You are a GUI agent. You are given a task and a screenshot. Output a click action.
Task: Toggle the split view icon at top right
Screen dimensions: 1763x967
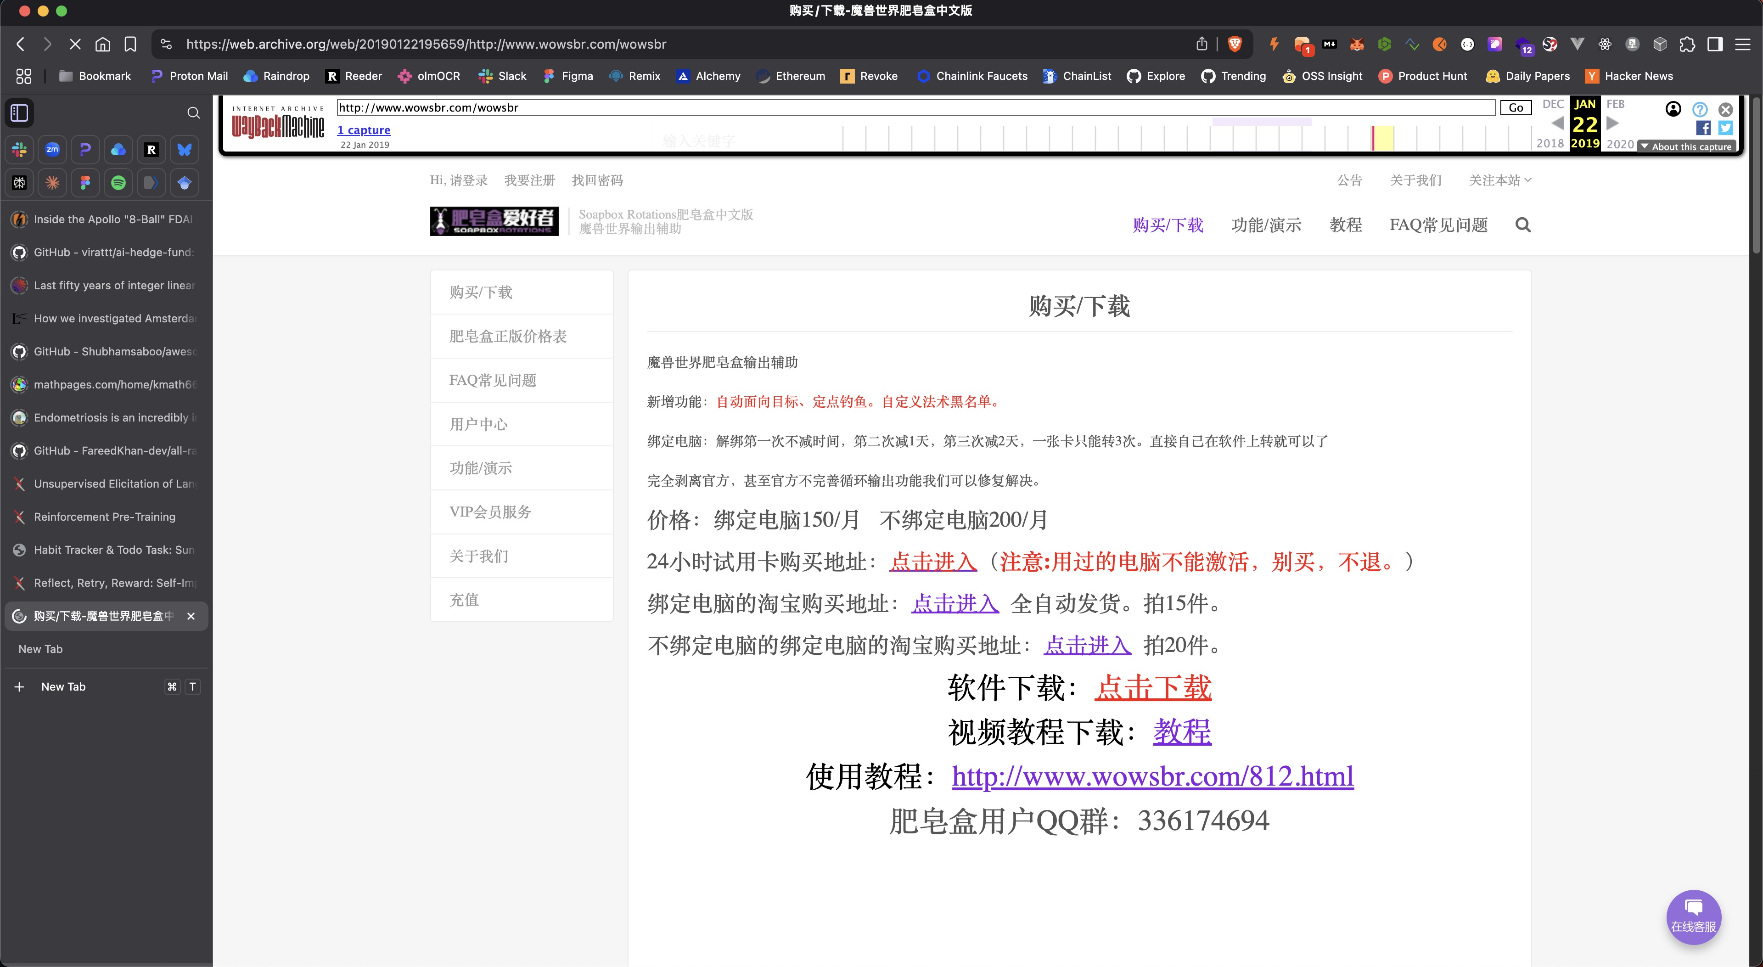coord(1716,44)
